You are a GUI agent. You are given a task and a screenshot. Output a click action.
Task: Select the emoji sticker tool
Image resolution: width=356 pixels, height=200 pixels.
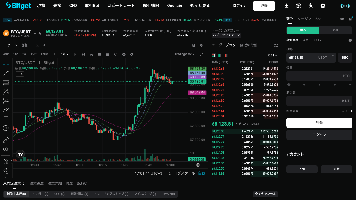point(6,128)
